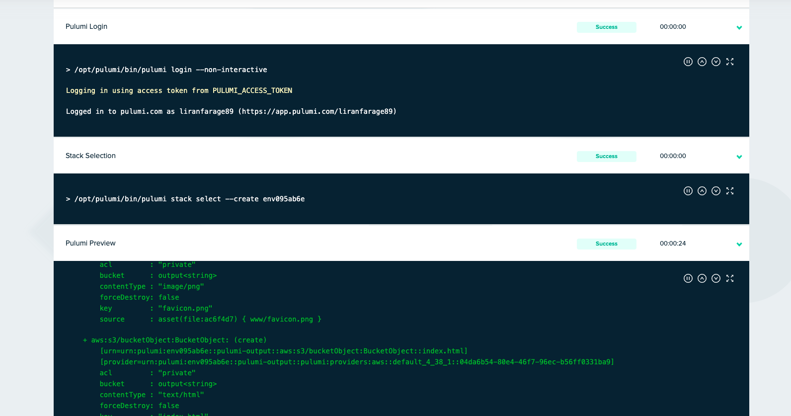Click the stack select --create command line

tap(185, 199)
